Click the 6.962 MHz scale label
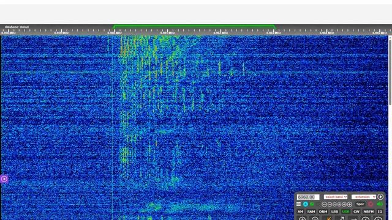Screen dimensions: 392x220 click(x=221, y=32)
